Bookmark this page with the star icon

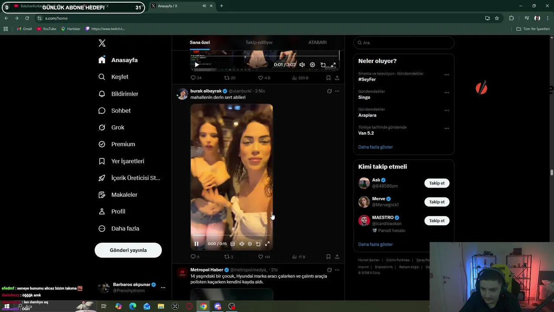tap(497, 18)
